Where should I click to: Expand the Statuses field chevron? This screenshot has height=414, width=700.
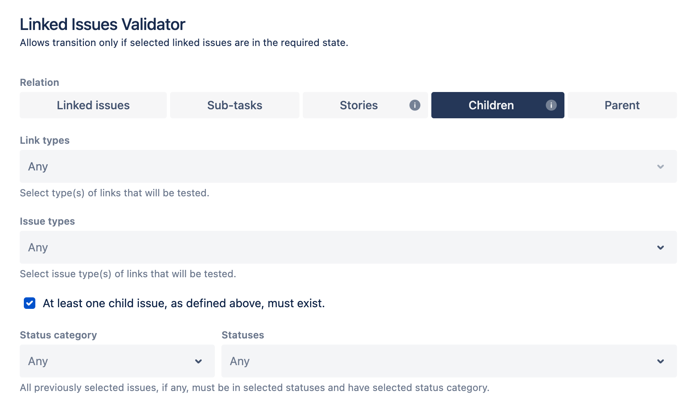pos(660,361)
